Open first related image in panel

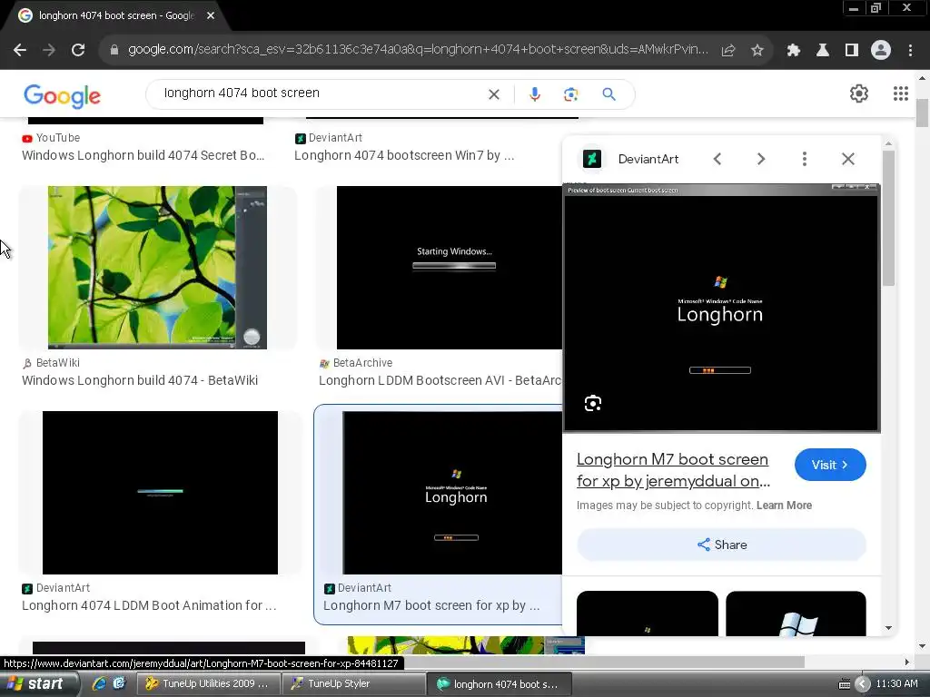click(647, 613)
